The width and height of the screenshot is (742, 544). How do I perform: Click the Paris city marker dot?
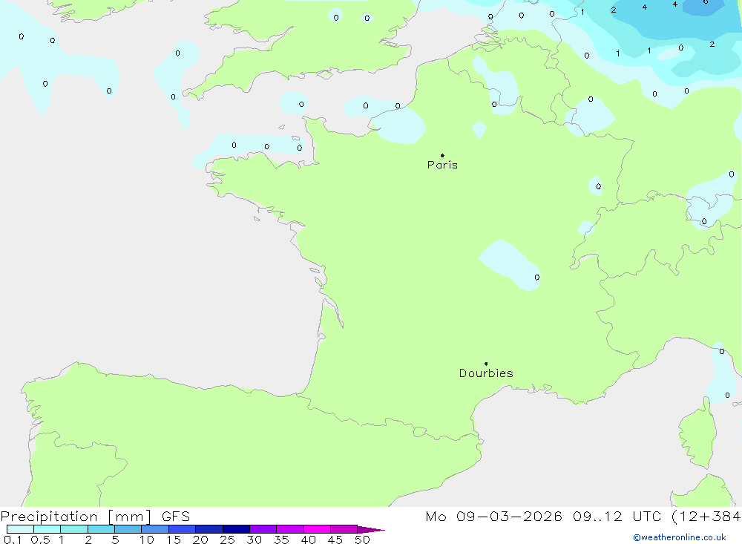(x=442, y=155)
